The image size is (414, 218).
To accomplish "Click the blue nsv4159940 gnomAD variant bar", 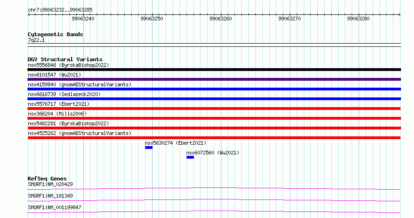I will coord(214,89).
